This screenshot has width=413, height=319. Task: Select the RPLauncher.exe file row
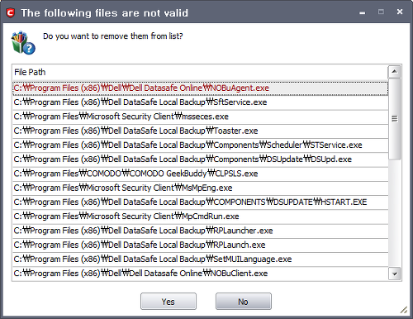[200, 231]
